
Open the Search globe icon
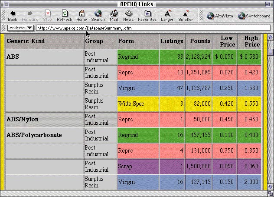coord(98,16)
